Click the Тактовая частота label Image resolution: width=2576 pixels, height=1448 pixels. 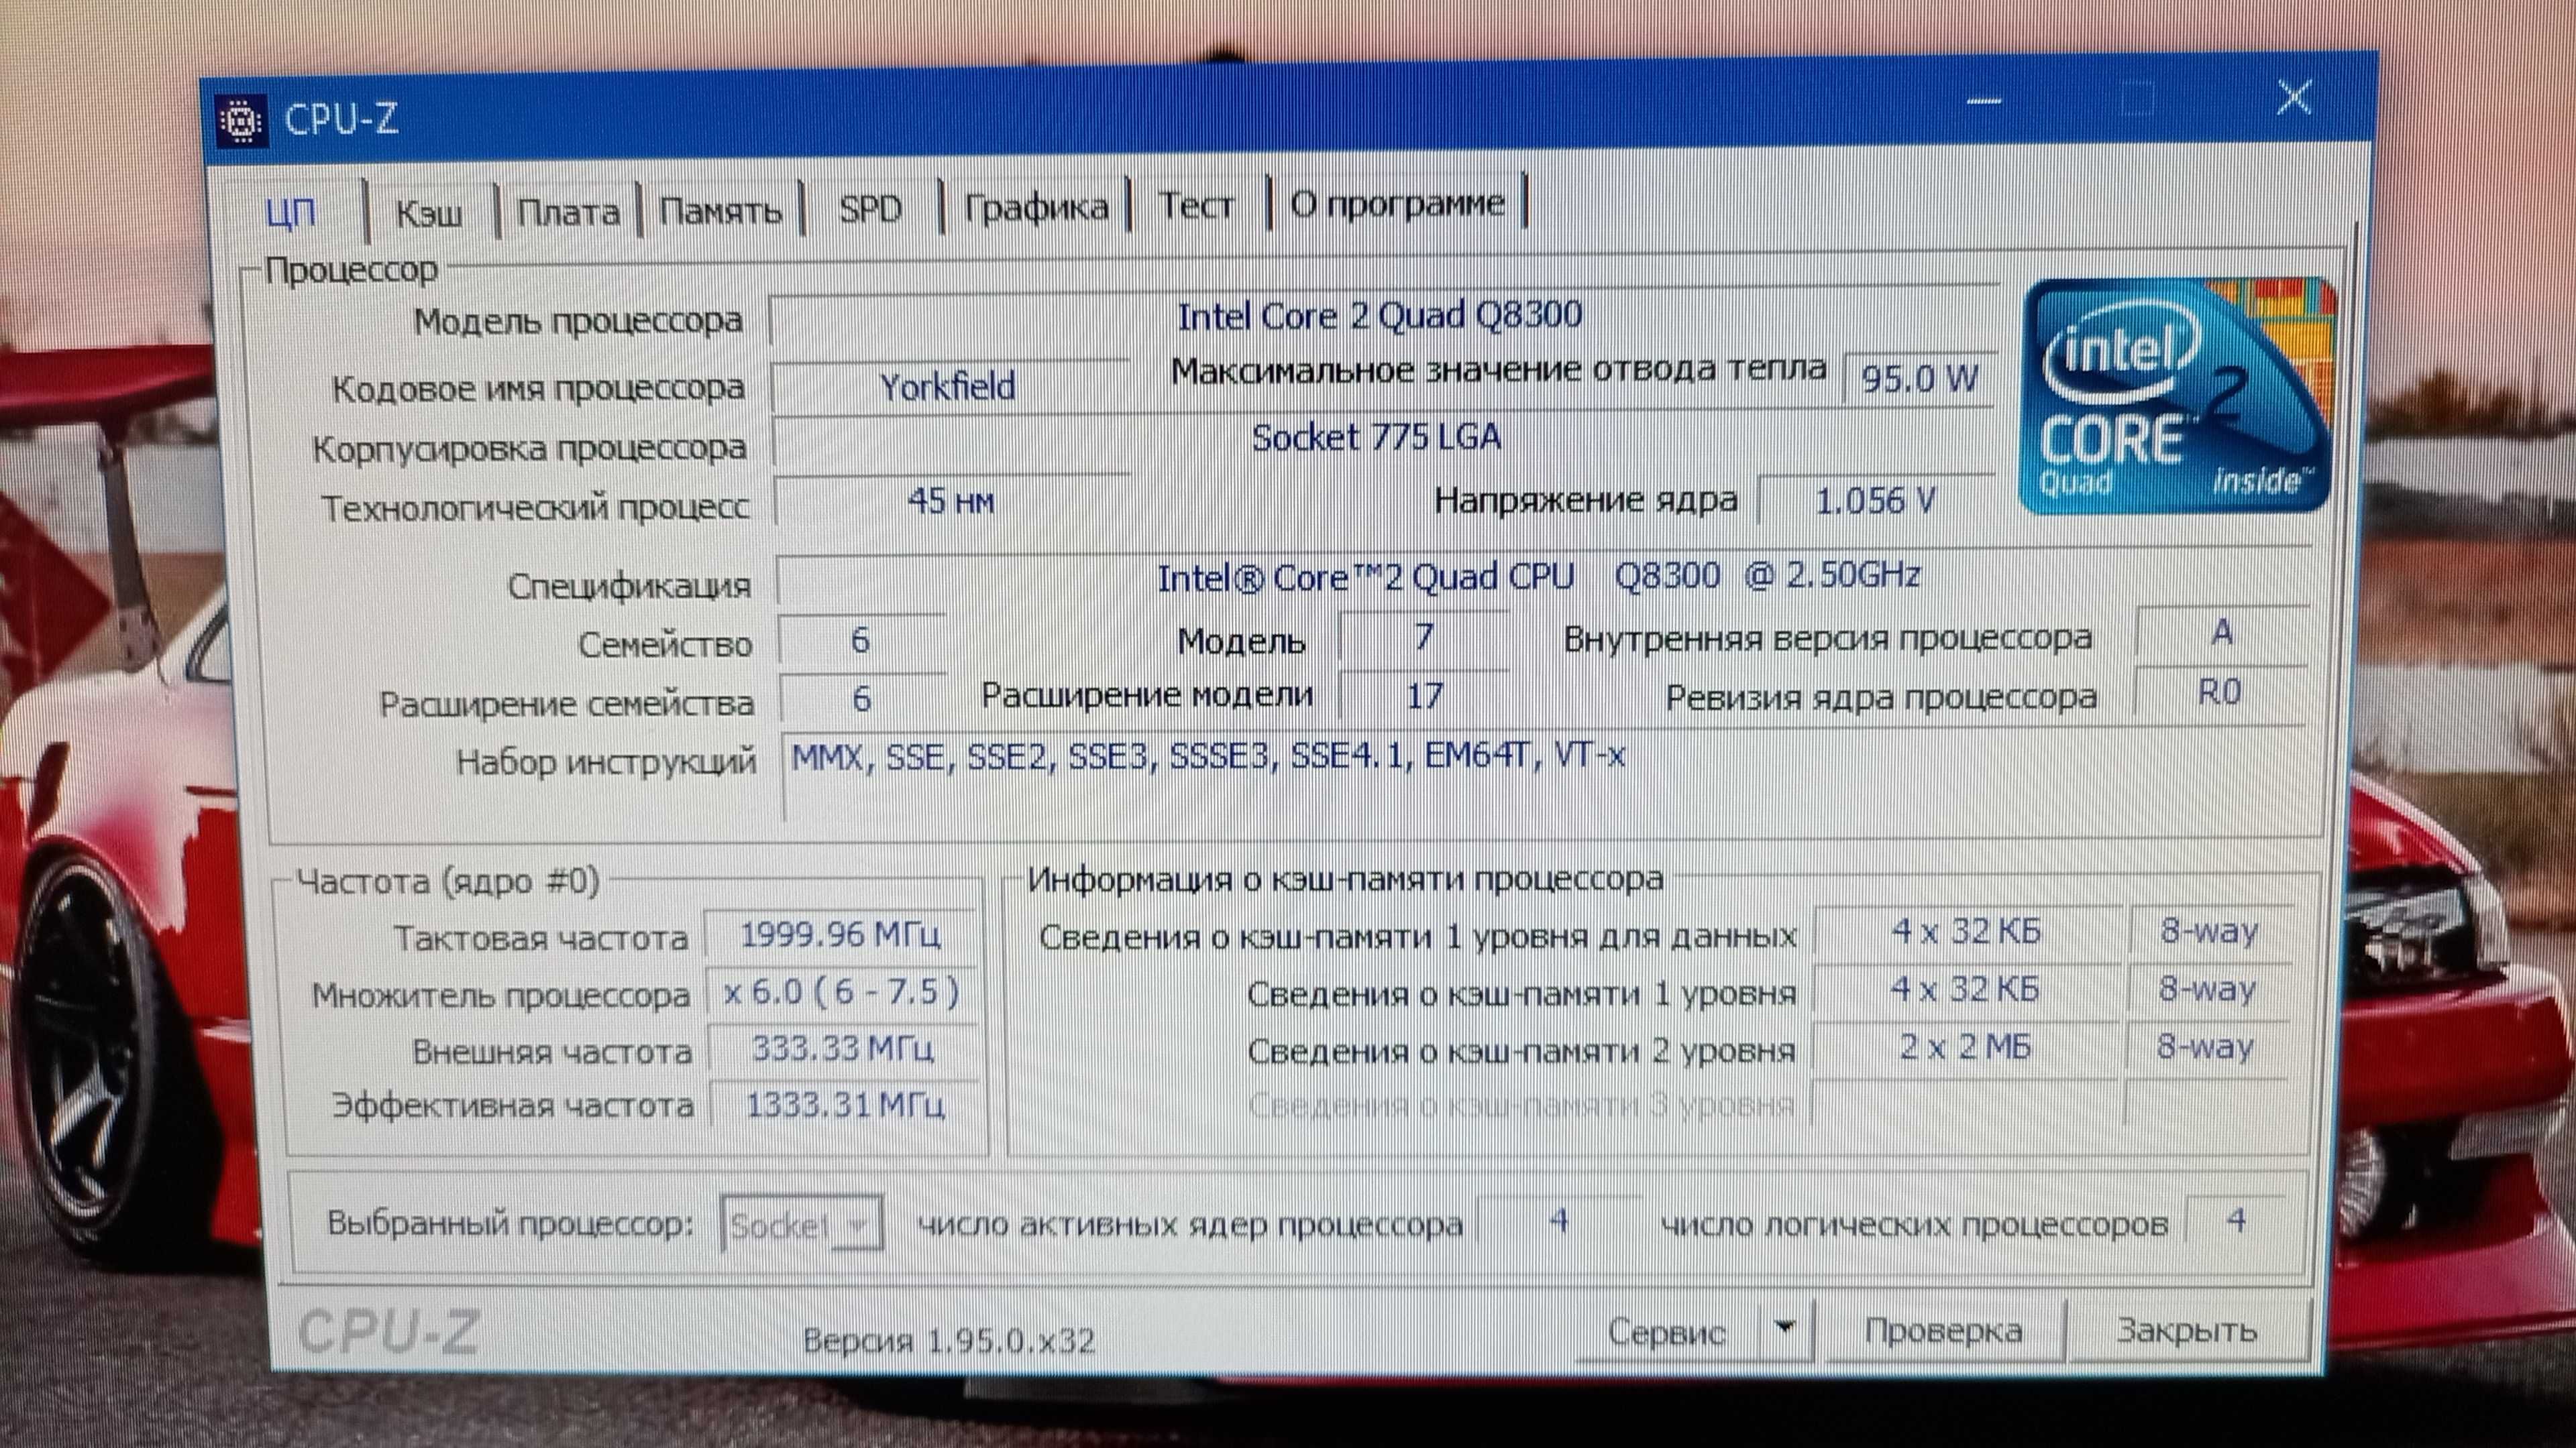coord(541,939)
